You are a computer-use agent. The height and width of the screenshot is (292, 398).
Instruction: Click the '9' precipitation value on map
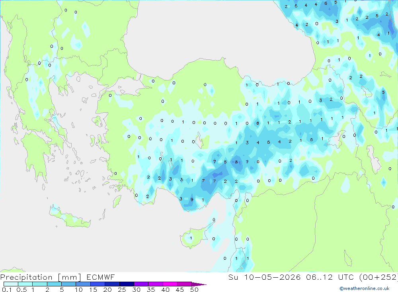[192, 200]
